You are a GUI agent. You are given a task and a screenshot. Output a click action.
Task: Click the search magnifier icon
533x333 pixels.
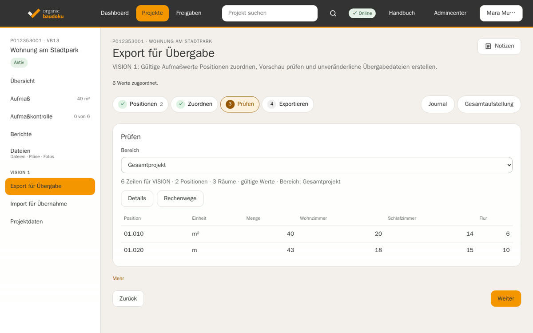pyautogui.click(x=333, y=13)
